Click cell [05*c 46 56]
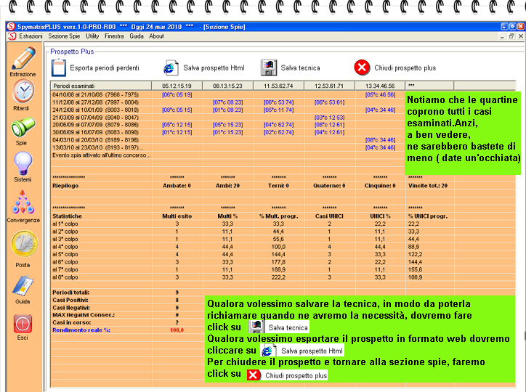Screen dimensions: 526x392 click(x=380, y=95)
